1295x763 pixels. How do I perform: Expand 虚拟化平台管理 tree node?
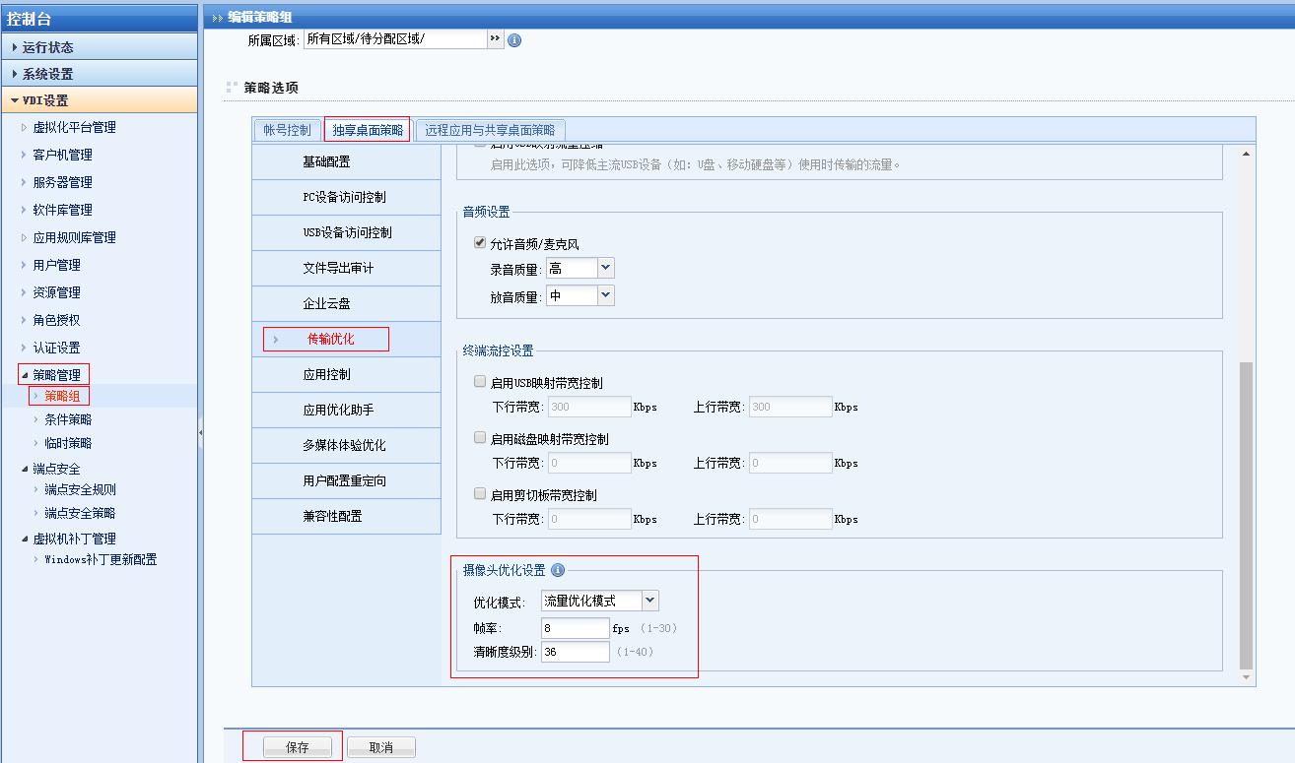pos(26,127)
